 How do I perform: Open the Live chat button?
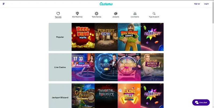coord(201,102)
